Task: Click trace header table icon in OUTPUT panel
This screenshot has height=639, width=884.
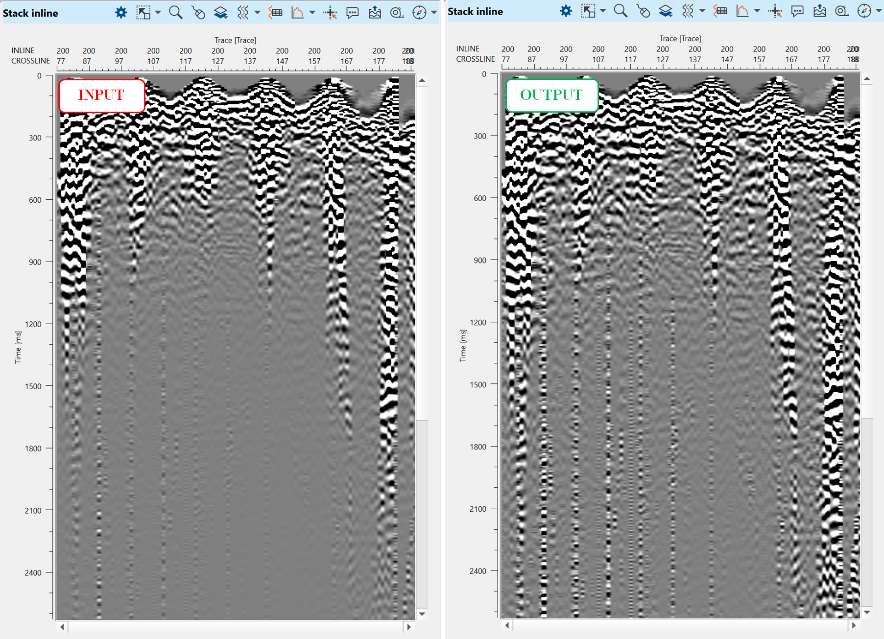Action: pos(720,11)
